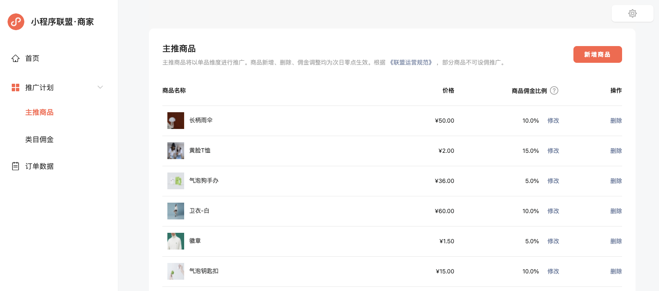Click the 商品名称 column header

pyautogui.click(x=174, y=90)
